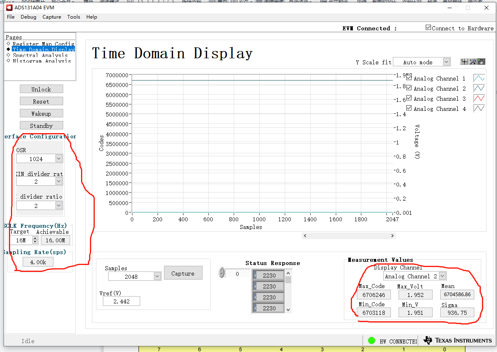
Task: Click the ADS131A04 EVM title bar icon
Action: 9,7
